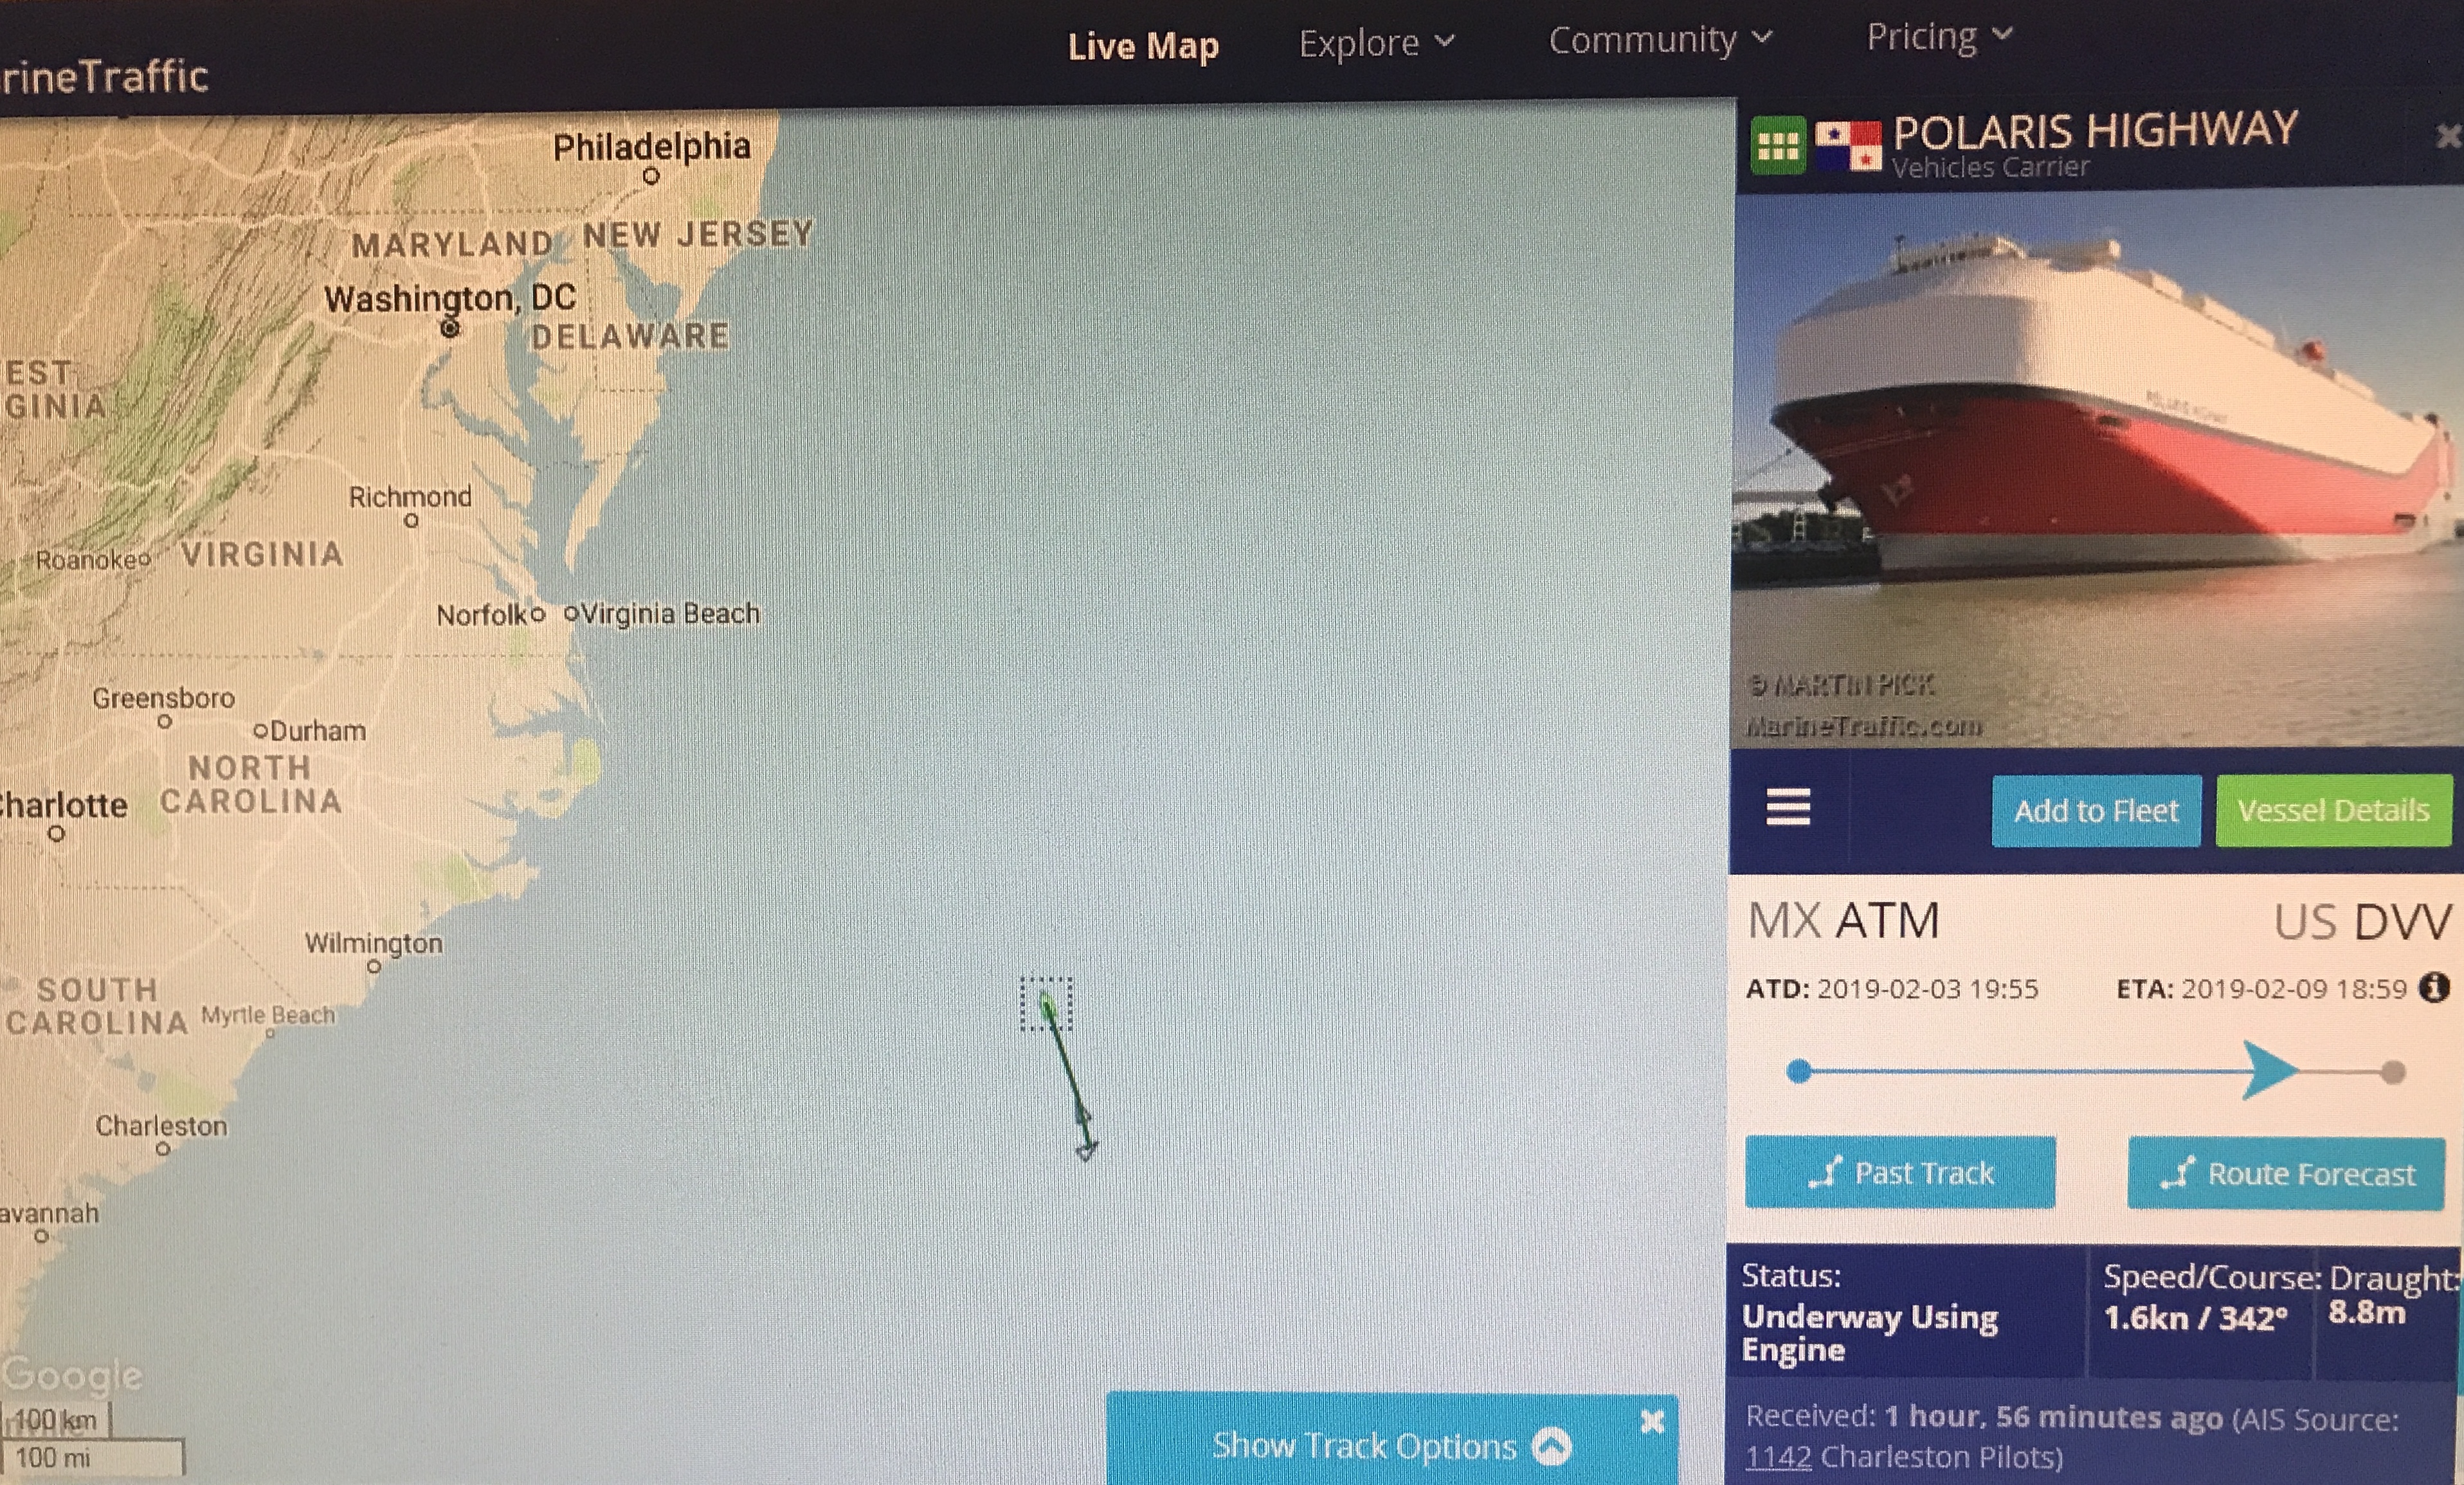Show the vessel's Past Track
This screenshot has height=1485, width=2464.
1900,1172
